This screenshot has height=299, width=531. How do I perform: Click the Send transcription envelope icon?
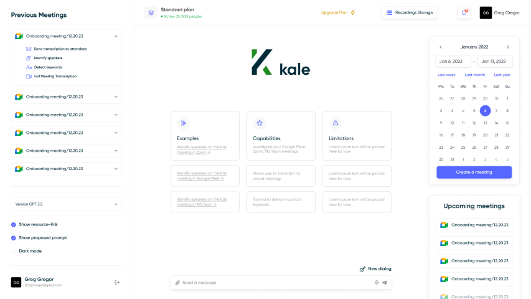click(29, 49)
